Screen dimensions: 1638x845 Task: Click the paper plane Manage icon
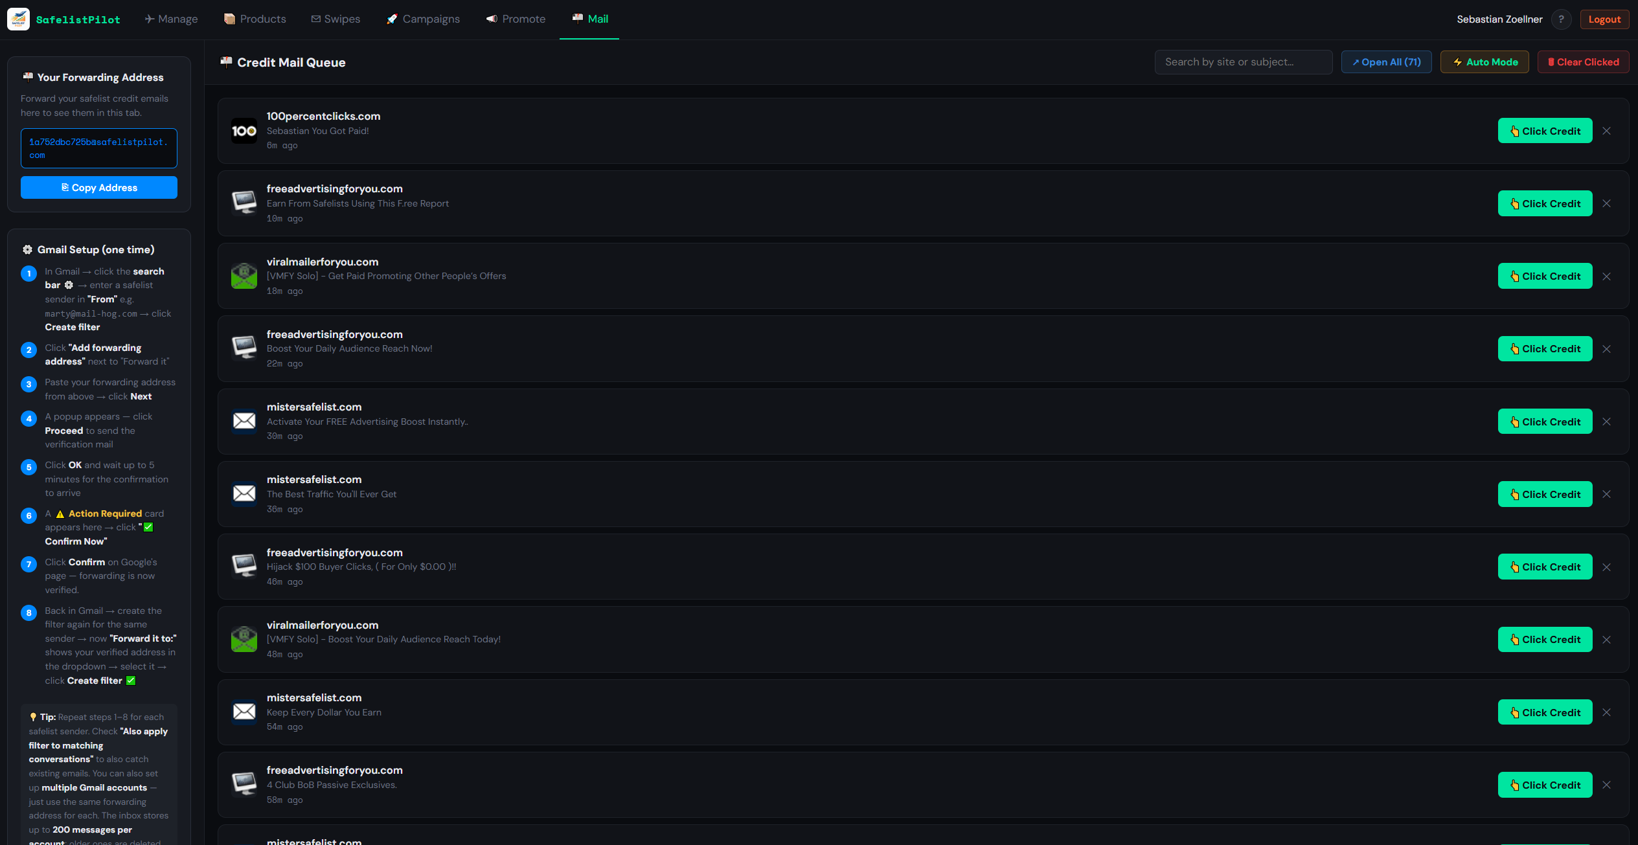[x=149, y=19]
